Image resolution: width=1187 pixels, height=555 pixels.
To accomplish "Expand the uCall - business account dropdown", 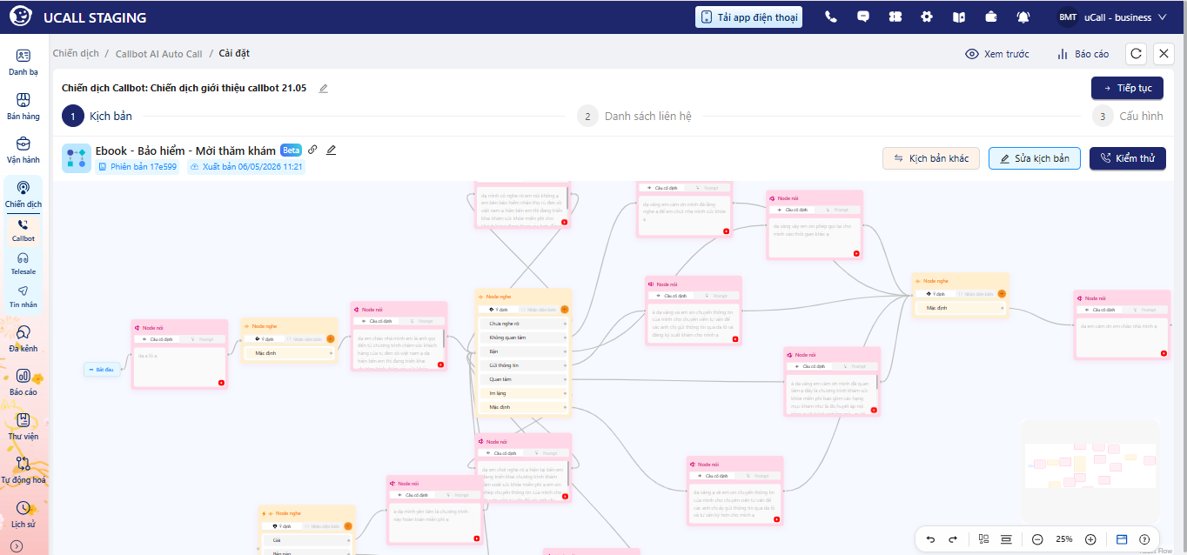I will (1112, 17).
